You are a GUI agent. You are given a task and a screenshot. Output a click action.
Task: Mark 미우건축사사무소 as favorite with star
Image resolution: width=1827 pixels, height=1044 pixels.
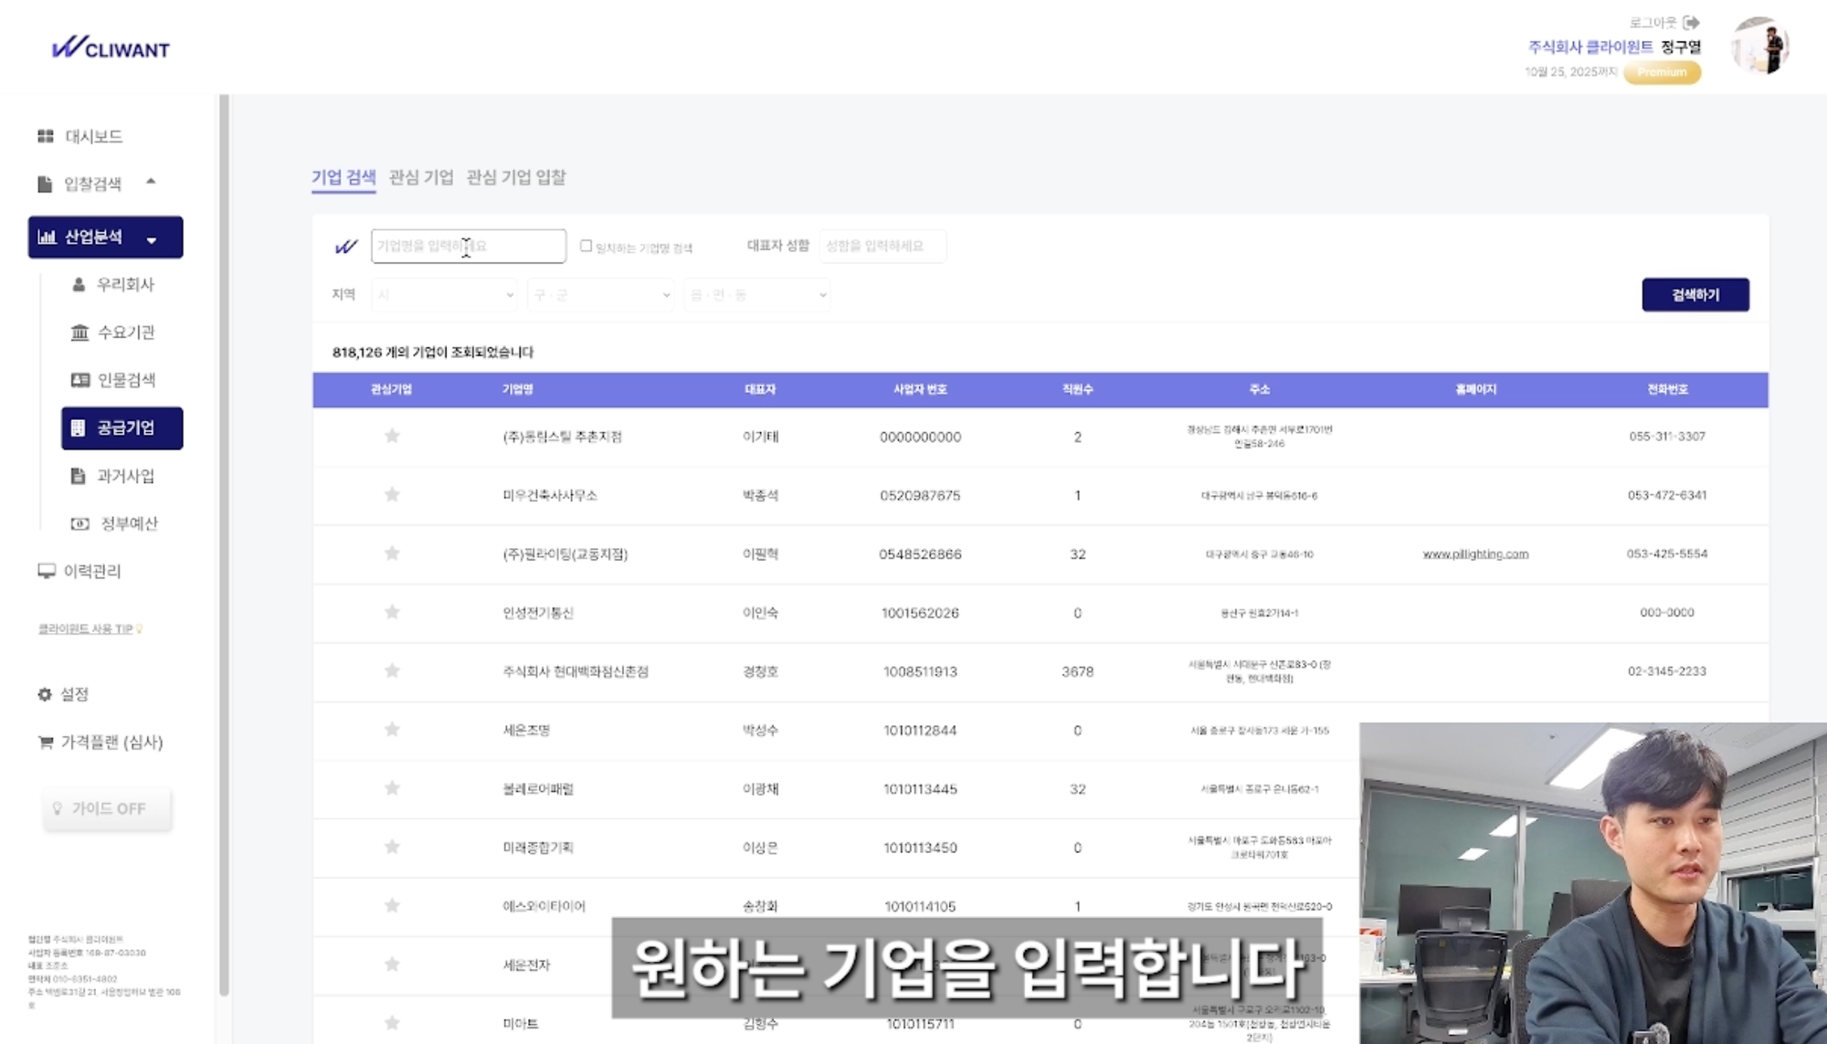(392, 495)
